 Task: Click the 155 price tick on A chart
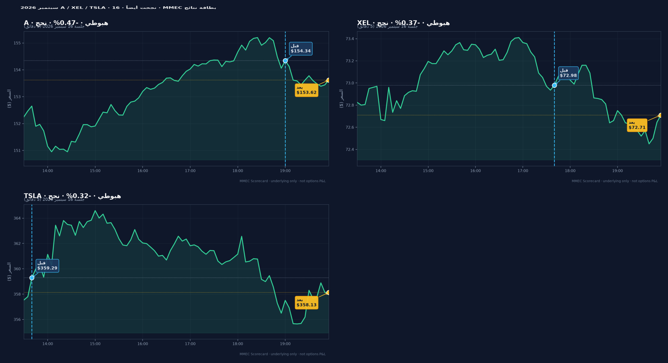(x=17, y=43)
